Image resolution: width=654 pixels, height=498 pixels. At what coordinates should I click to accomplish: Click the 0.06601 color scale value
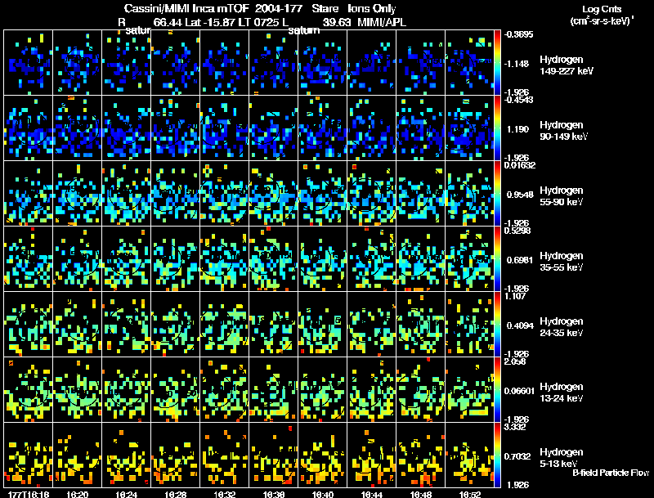point(519,391)
